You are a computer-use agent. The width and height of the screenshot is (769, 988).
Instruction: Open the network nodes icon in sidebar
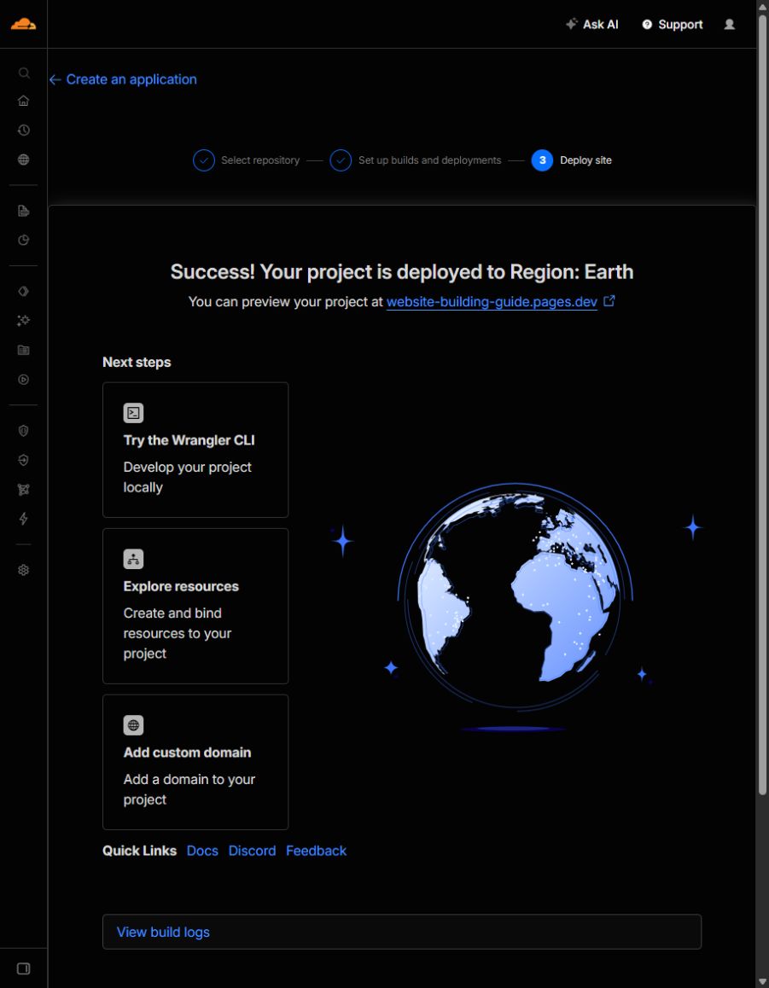pos(23,490)
